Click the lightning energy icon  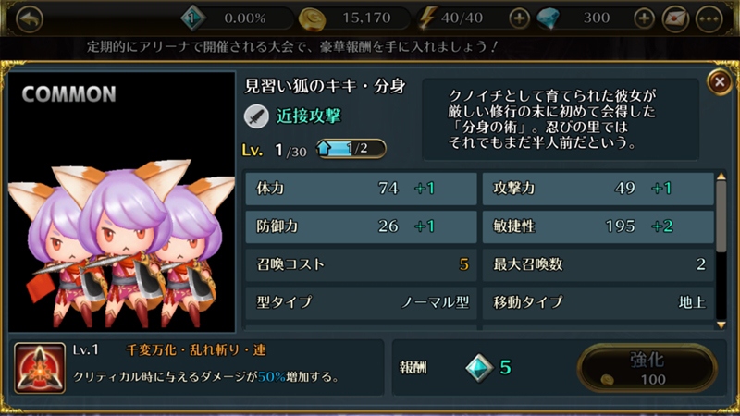click(426, 18)
